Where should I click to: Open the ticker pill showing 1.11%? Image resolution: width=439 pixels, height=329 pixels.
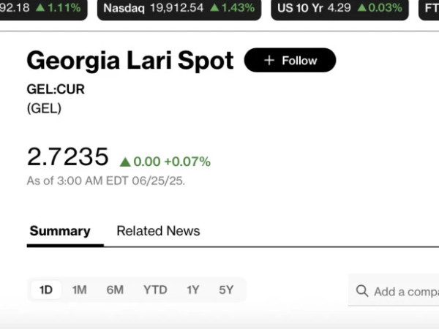tap(42, 8)
